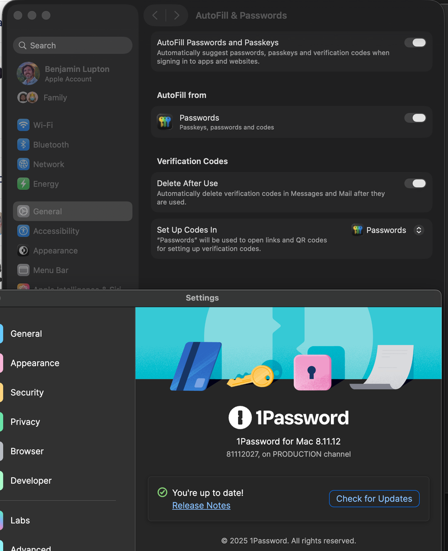
Task: Open the Set Up Codes In dropdown
Action: [388, 230]
